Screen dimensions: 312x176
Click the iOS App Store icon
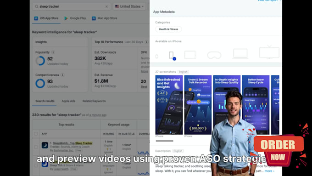pos(36,18)
